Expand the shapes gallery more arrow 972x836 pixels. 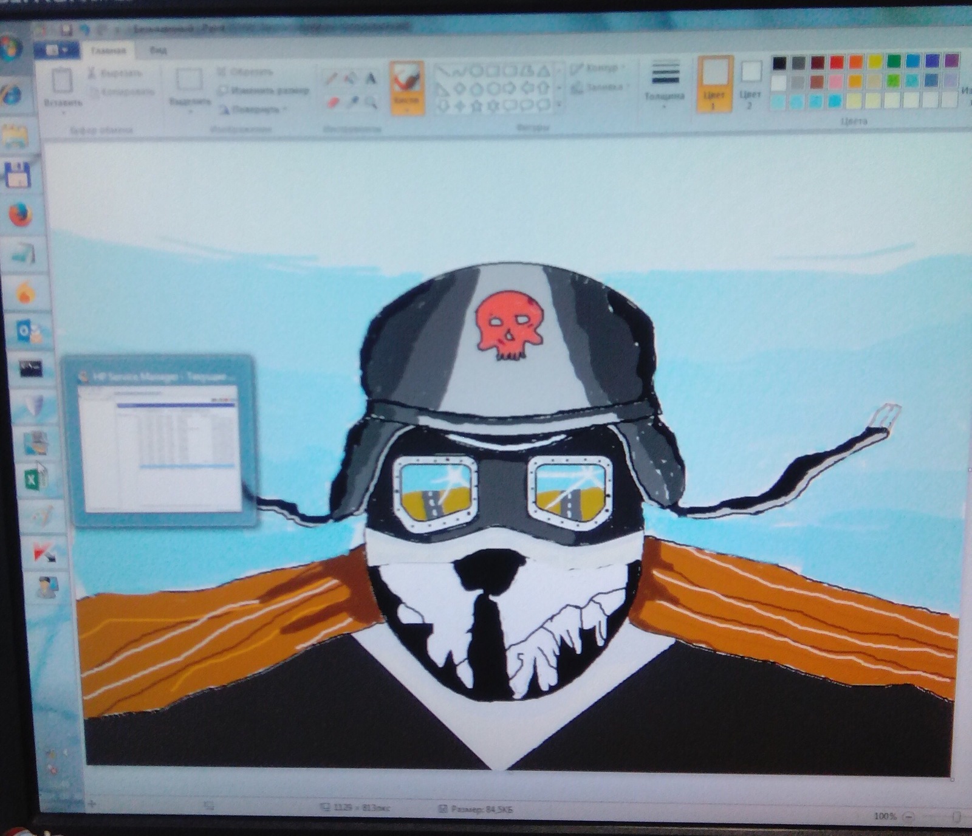558,104
